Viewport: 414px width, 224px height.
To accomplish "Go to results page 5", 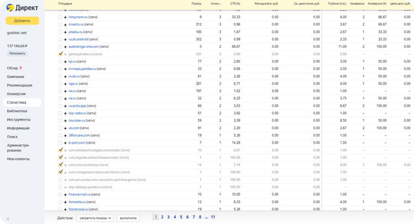I will pyautogui.click(x=181, y=217).
